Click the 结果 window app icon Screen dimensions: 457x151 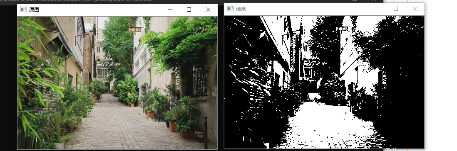231,9
